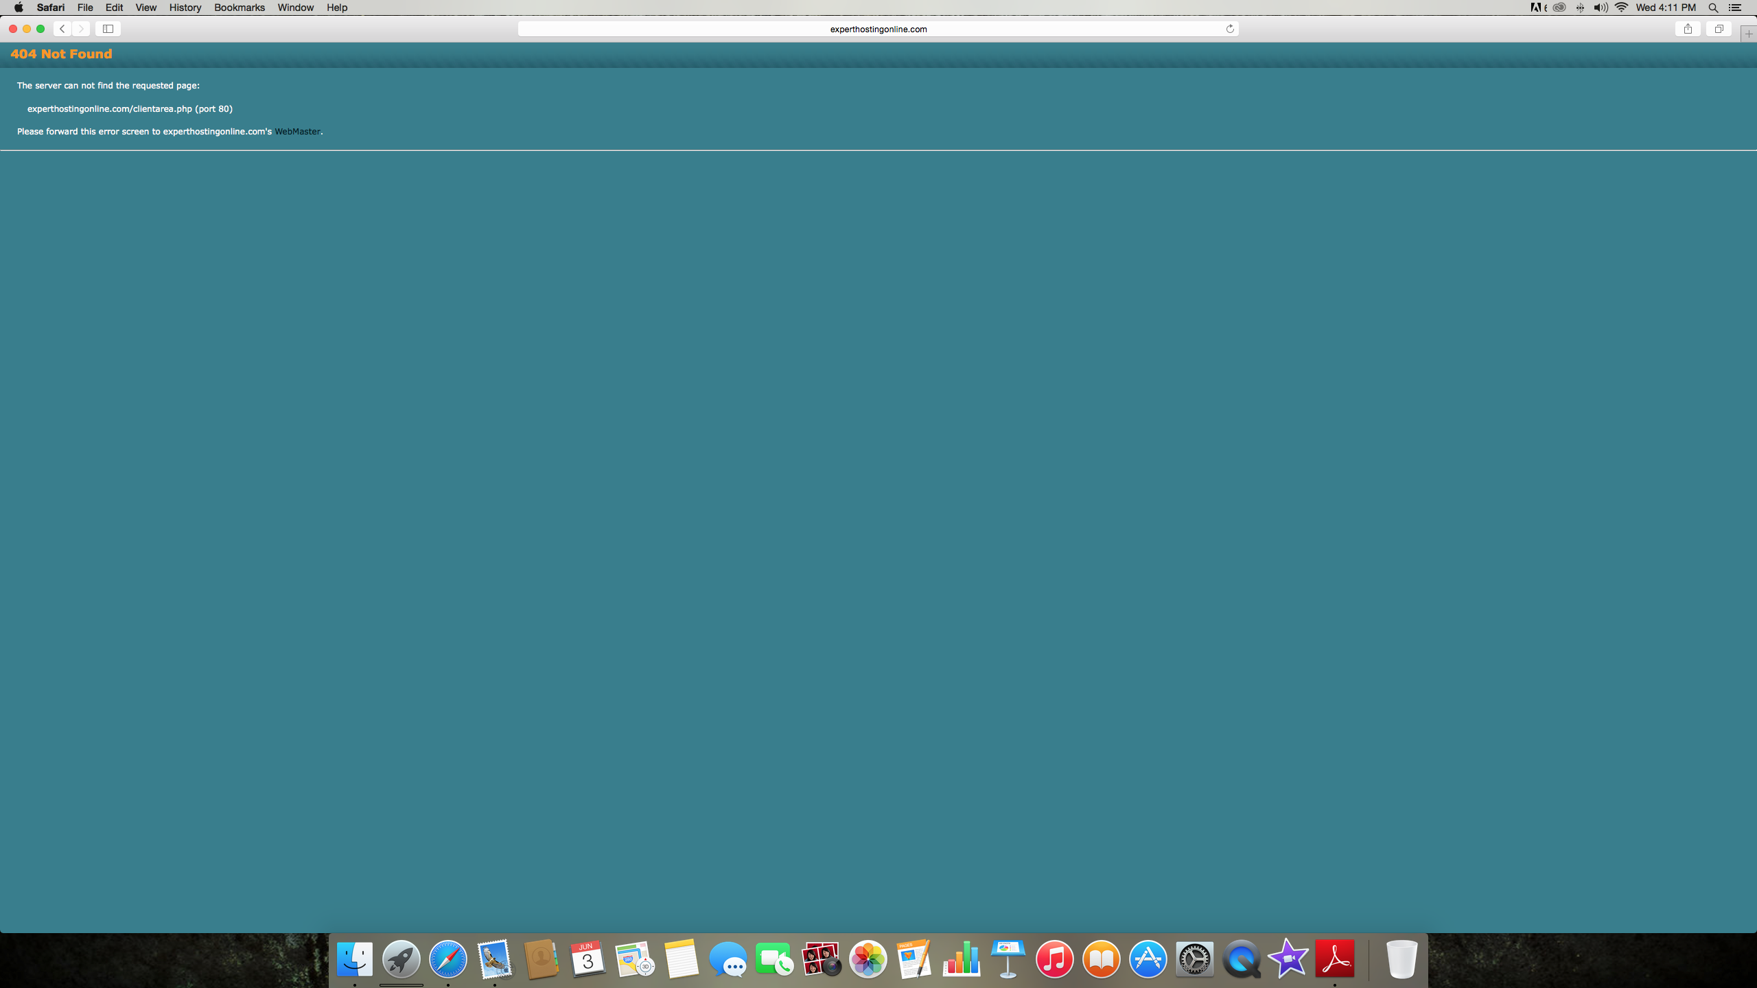The height and width of the screenshot is (988, 1757).
Task: Go forward to the next page
Action: click(x=81, y=29)
